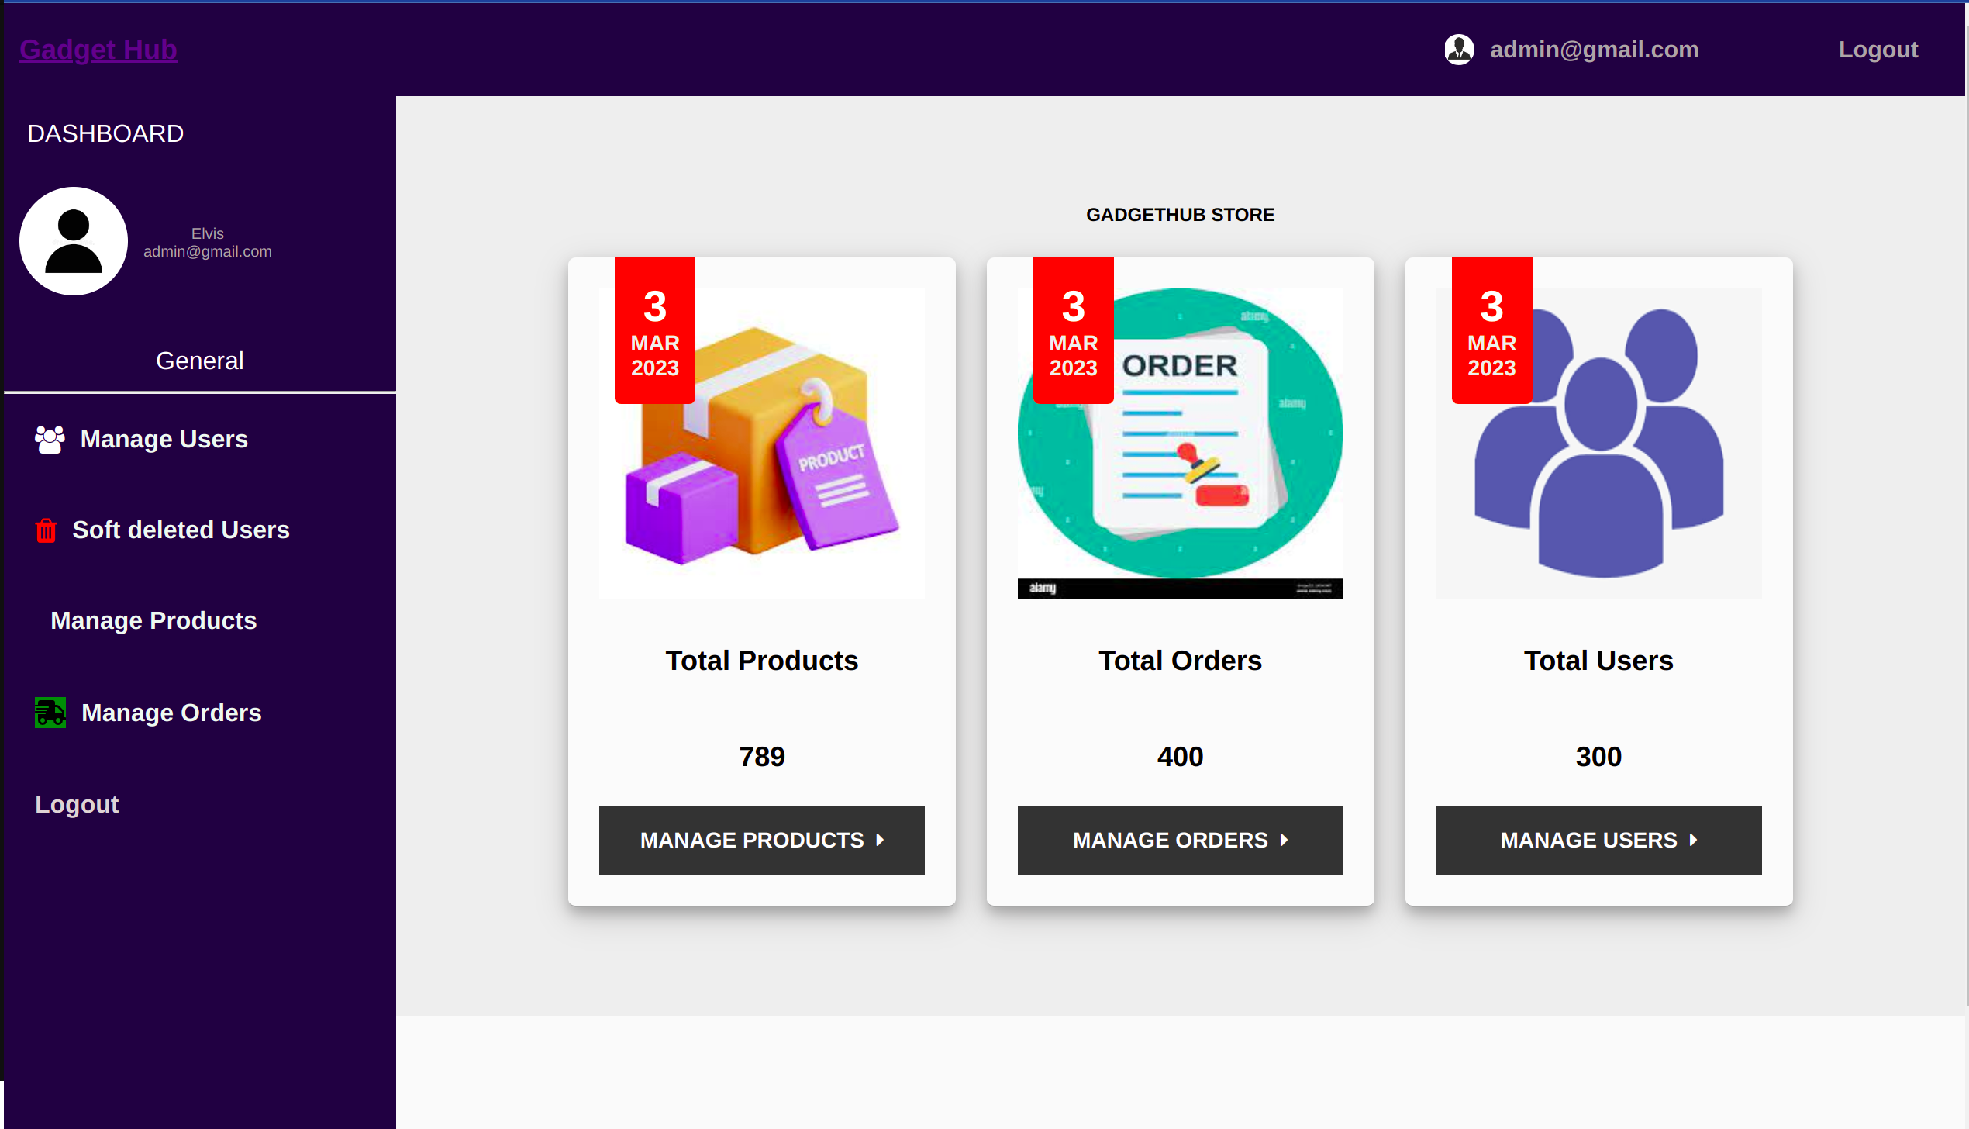Screen dimensions: 1969x1129
Task: Click the Gadget Hub logo link
Action: [x=98, y=50]
